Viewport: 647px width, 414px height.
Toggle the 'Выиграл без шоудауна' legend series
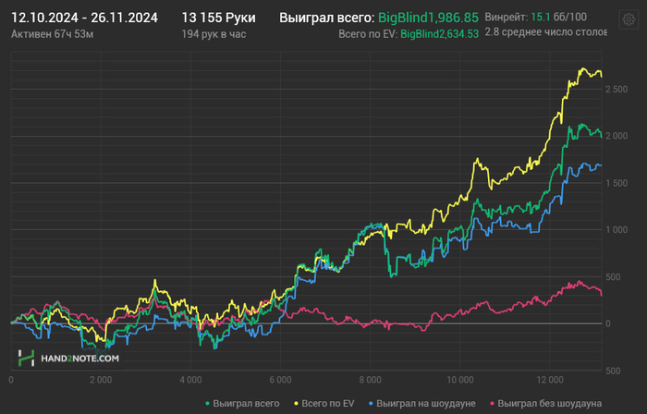click(545, 403)
